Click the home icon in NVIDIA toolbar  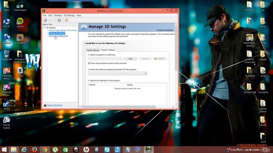(67, 20)
